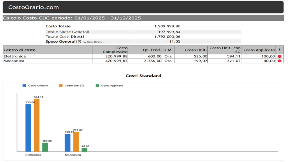The image size is (288, 162).
Task: Toggle the Costo Unitario legend label
Action: (38, 85)
